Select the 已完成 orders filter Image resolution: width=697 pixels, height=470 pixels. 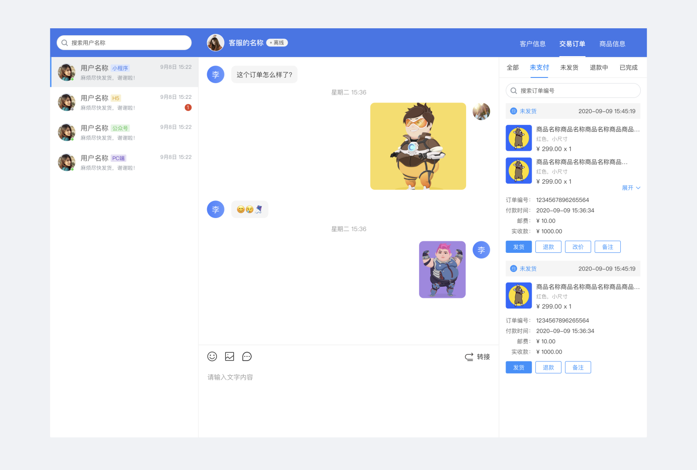(x=628, y=68)
